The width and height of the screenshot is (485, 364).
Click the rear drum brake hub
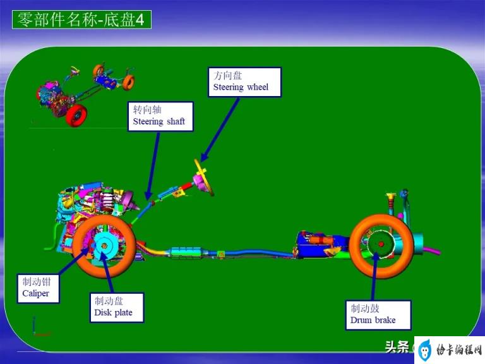[381, 243]
